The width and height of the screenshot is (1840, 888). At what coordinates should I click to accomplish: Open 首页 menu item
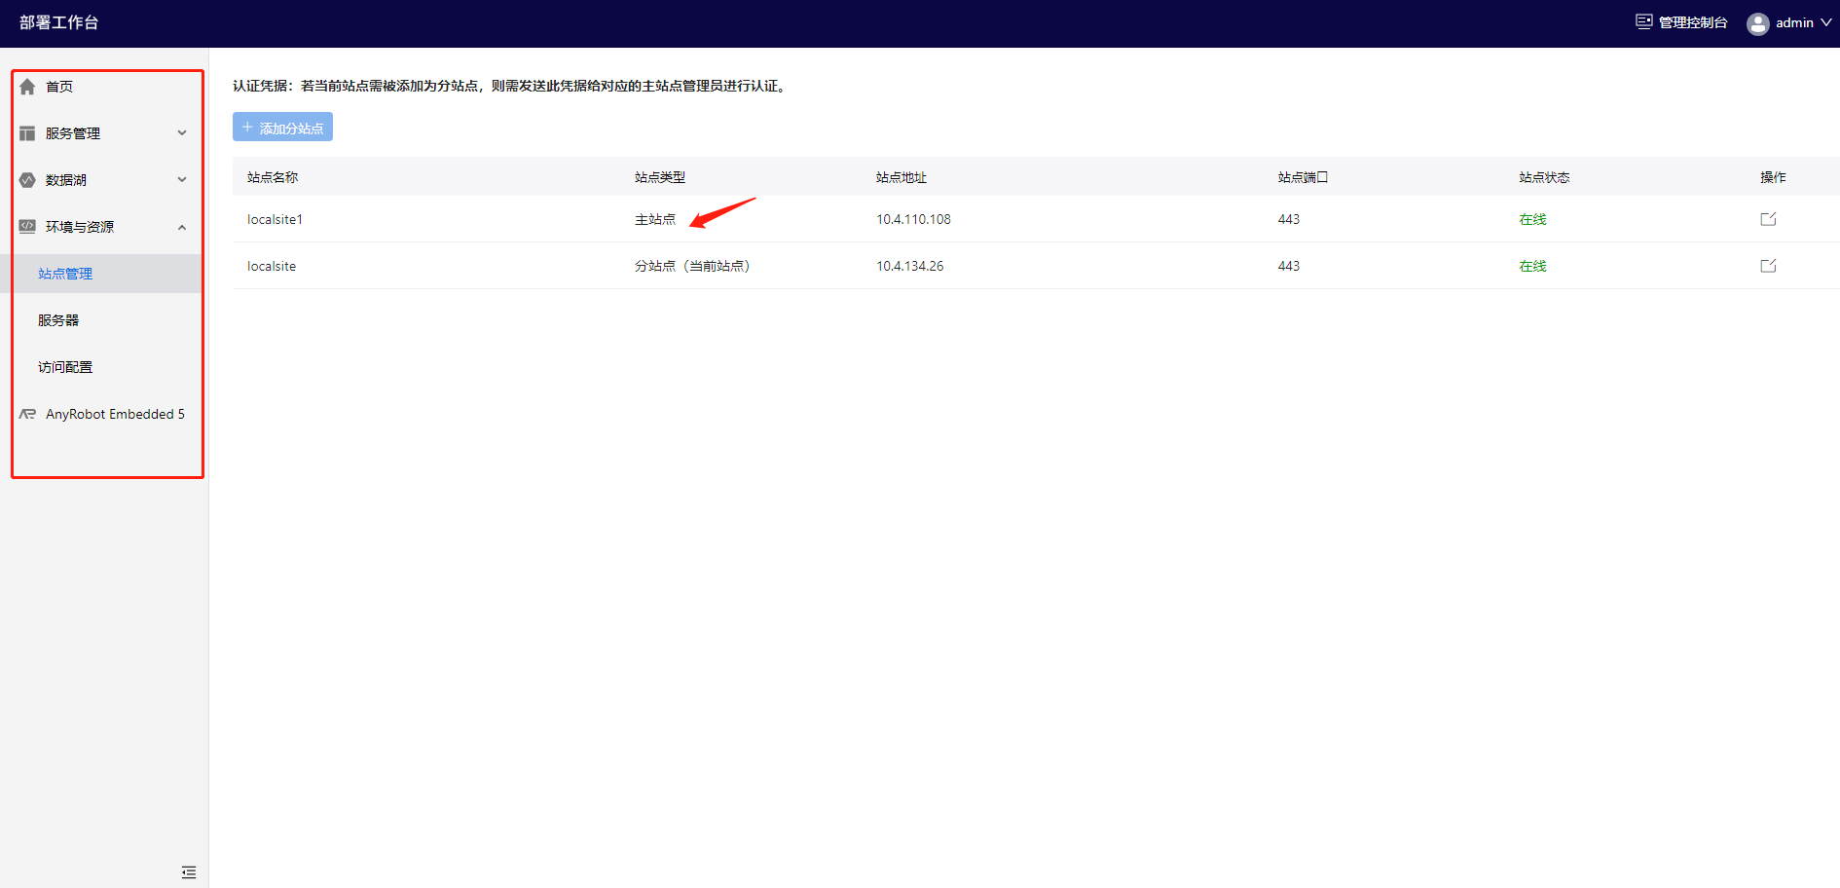[59, 87]
